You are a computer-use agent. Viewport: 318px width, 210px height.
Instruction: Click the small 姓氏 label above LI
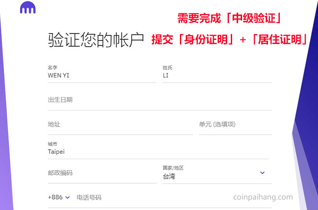coord(168,68)
